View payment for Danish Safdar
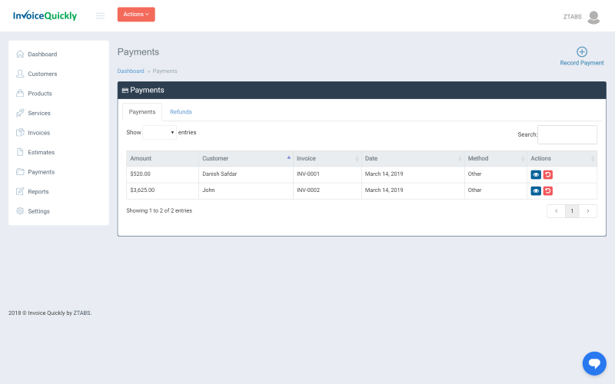This screenshot has height=384, width=615. (536, 174)
